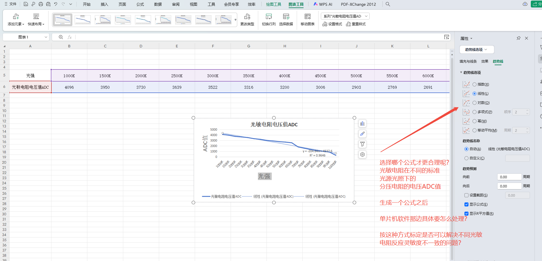Open the 属性 panel title dropdown

471,38
